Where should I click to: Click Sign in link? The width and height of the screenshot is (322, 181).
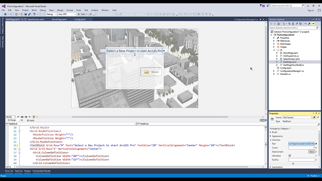coord(311,10)
